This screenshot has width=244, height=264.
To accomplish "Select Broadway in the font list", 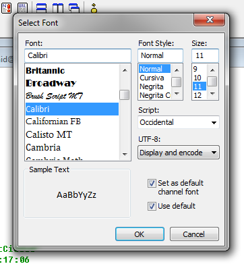I will (72, 83).
